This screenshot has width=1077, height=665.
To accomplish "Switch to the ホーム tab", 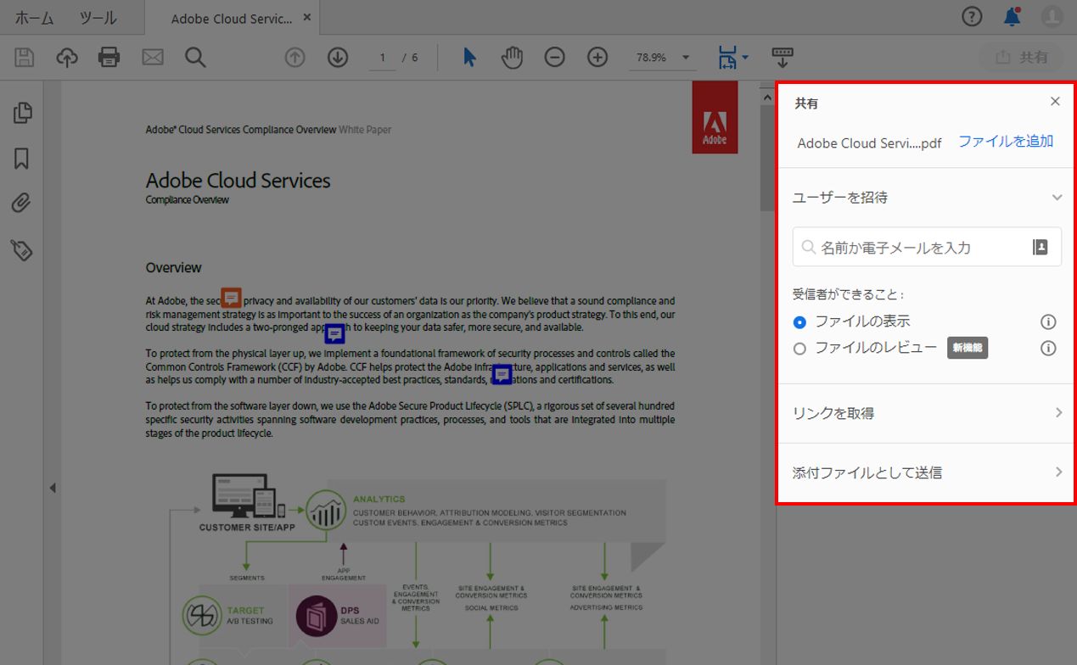I will tap(34, 17).
